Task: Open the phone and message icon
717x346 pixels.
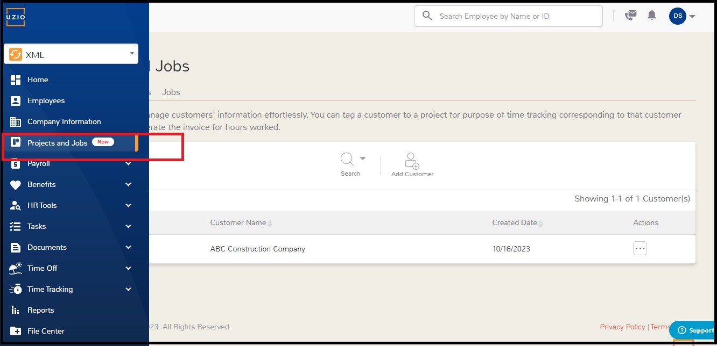Action: (630, 16)
